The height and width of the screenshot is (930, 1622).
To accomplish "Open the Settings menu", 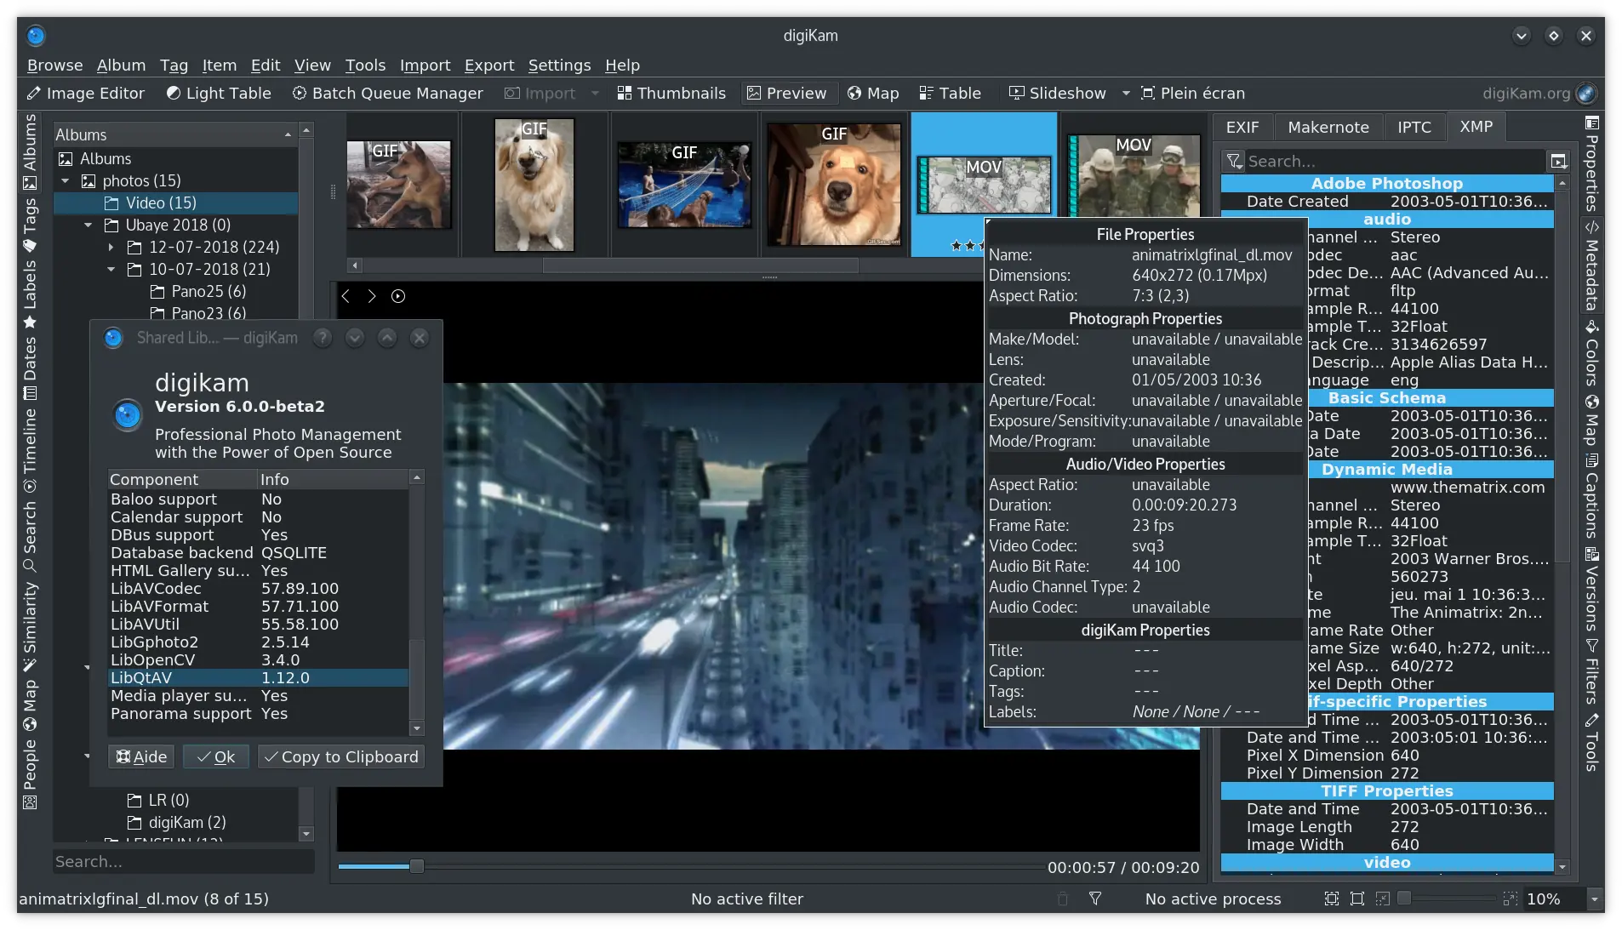I will [558, 65].
